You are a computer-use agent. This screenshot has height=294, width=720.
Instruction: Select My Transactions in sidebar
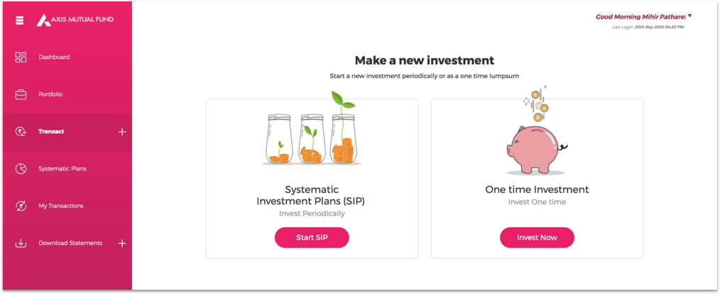(x=60, y=206)
